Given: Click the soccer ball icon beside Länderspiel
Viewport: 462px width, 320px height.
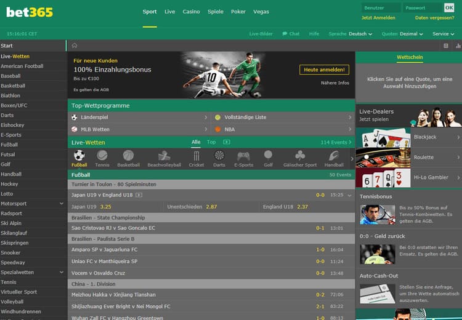Looking at the screenshot, I should tap(75, 117).
